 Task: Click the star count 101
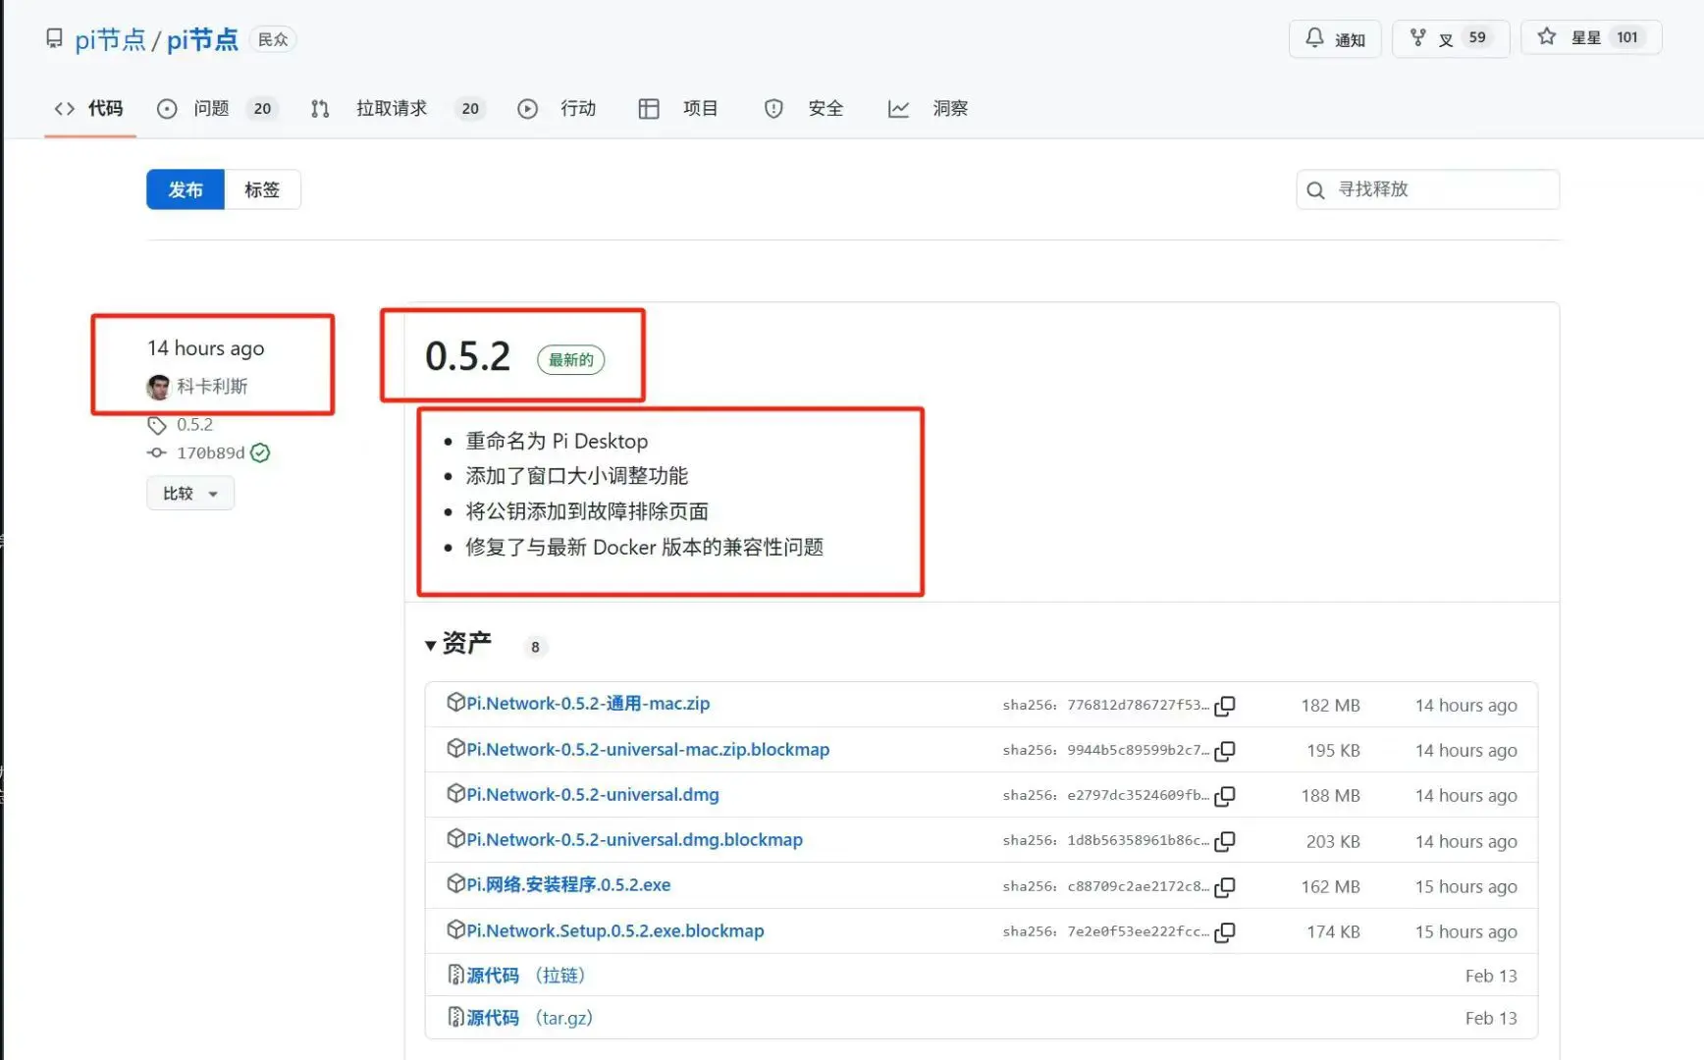click(x=1627, y=37)
